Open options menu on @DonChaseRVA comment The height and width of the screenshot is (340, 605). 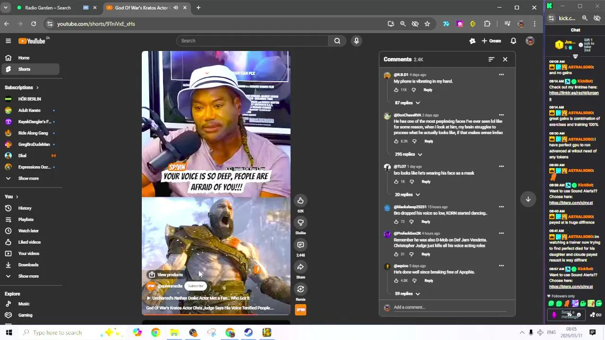(x=501, y=115)
